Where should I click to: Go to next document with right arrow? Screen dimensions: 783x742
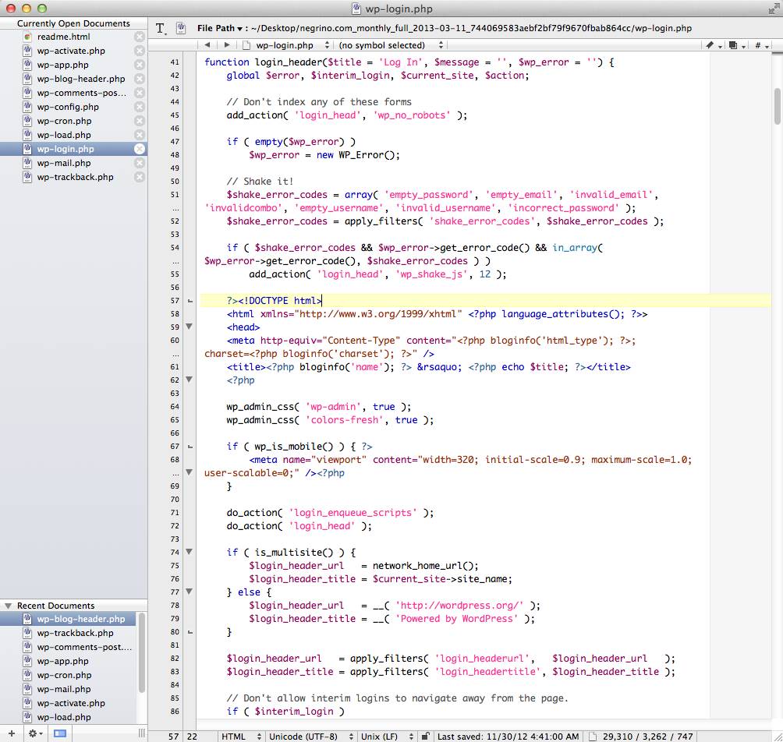[x=227, y=45]
